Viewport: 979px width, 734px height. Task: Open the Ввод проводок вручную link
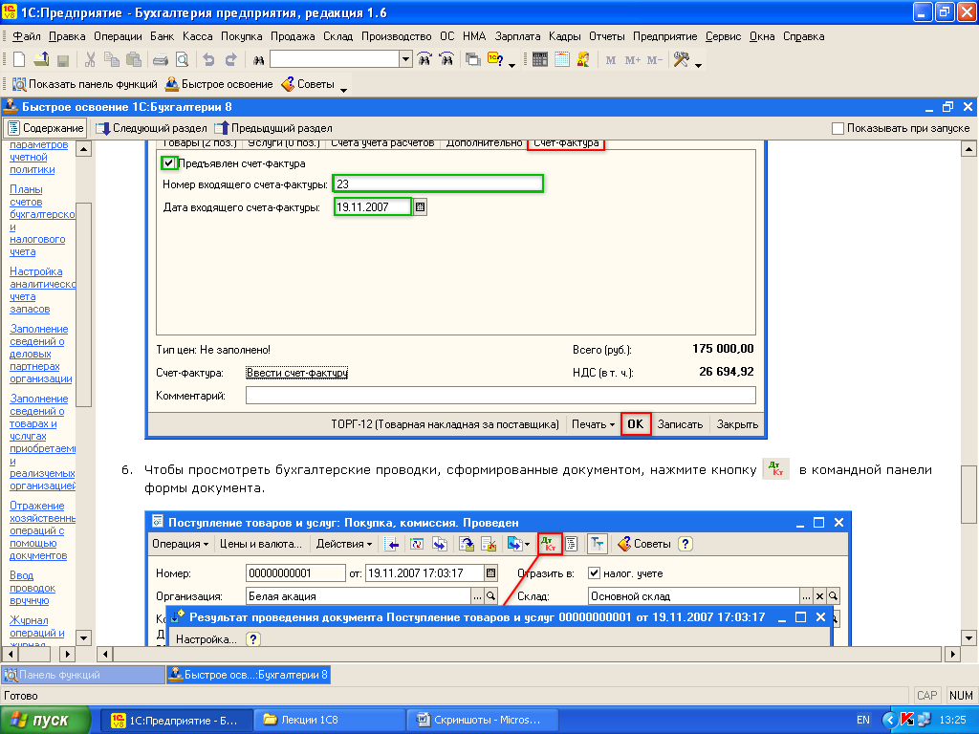coord(33,588)
